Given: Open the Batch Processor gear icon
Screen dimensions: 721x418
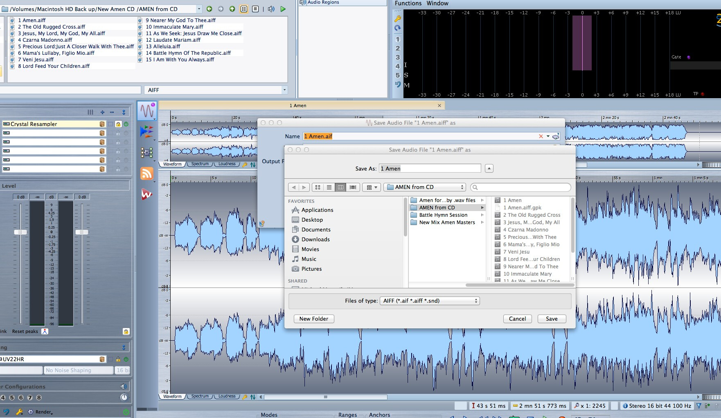Looking at the screenshot, I should [x=147, y=153].
